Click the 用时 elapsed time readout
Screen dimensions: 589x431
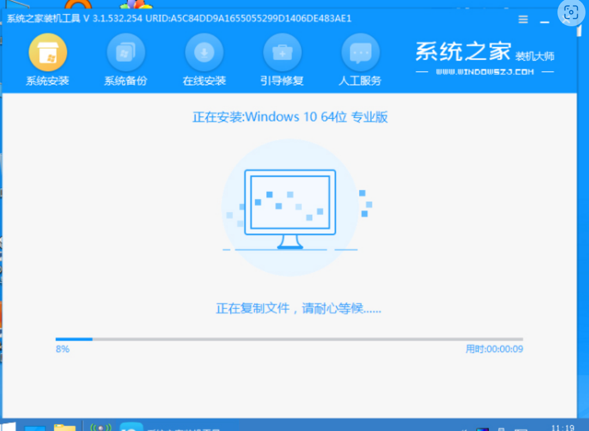(494, 349)
